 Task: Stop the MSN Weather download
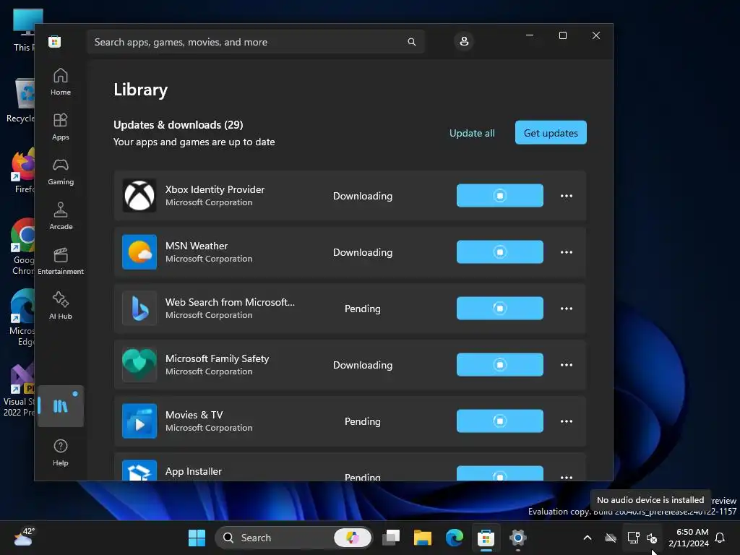tap(500, 251)
